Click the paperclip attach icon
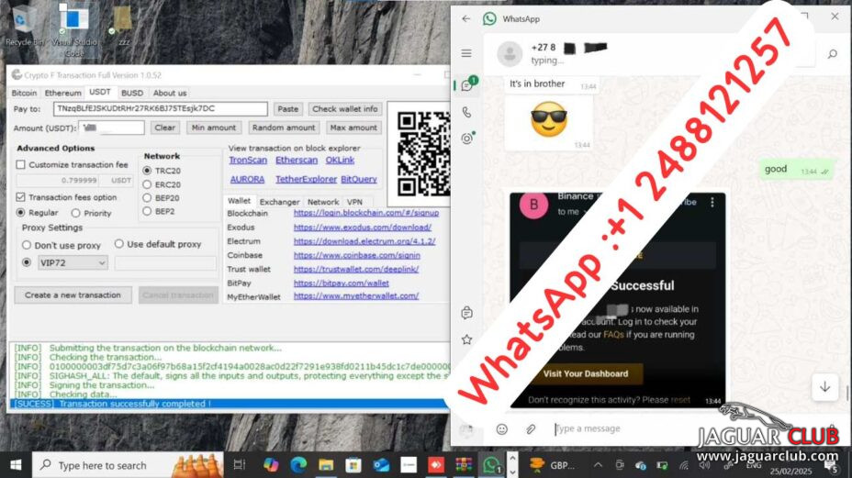 coord(530,428)
